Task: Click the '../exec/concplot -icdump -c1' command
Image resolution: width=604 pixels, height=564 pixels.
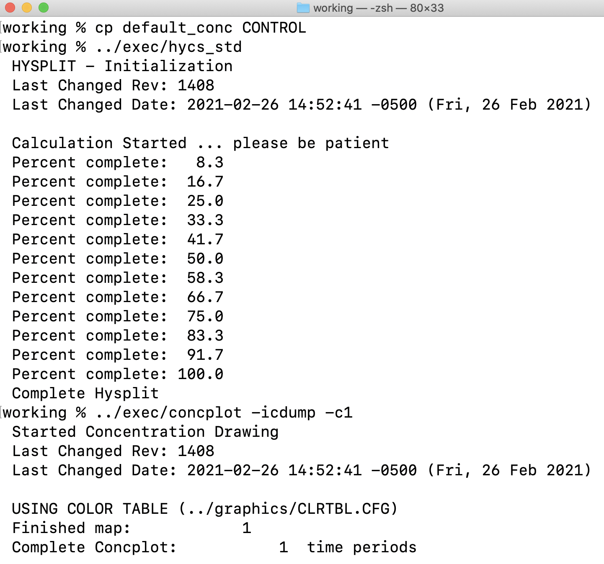Action: tap(224, 413)
